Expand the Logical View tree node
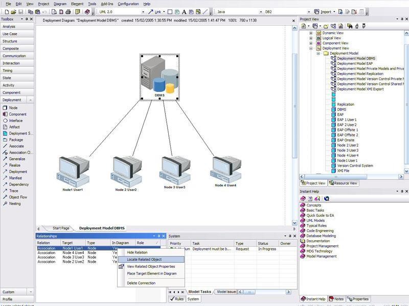Viewport: 409px width, 306px height. 310,38
